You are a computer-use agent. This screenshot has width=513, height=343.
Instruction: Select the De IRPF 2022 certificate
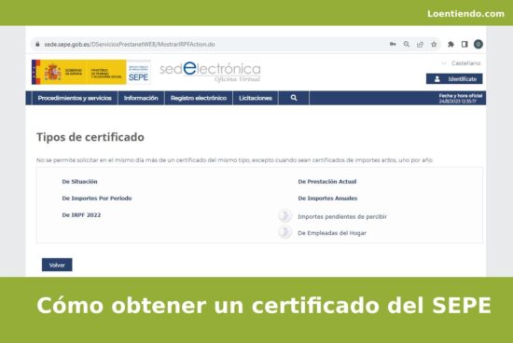(81, 214)
